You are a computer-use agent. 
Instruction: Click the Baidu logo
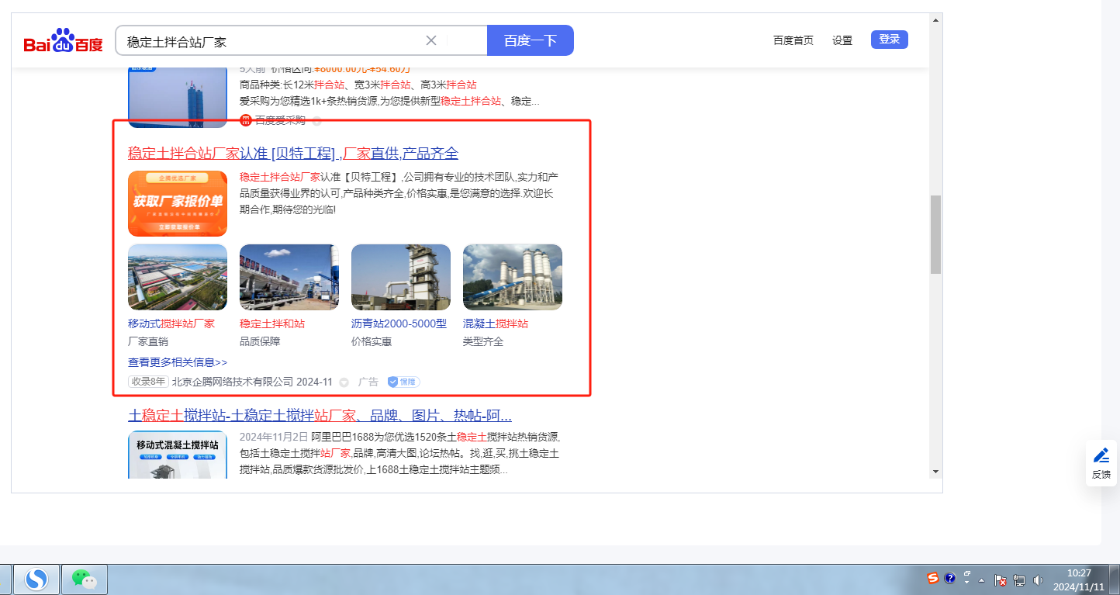coord(63,41)
